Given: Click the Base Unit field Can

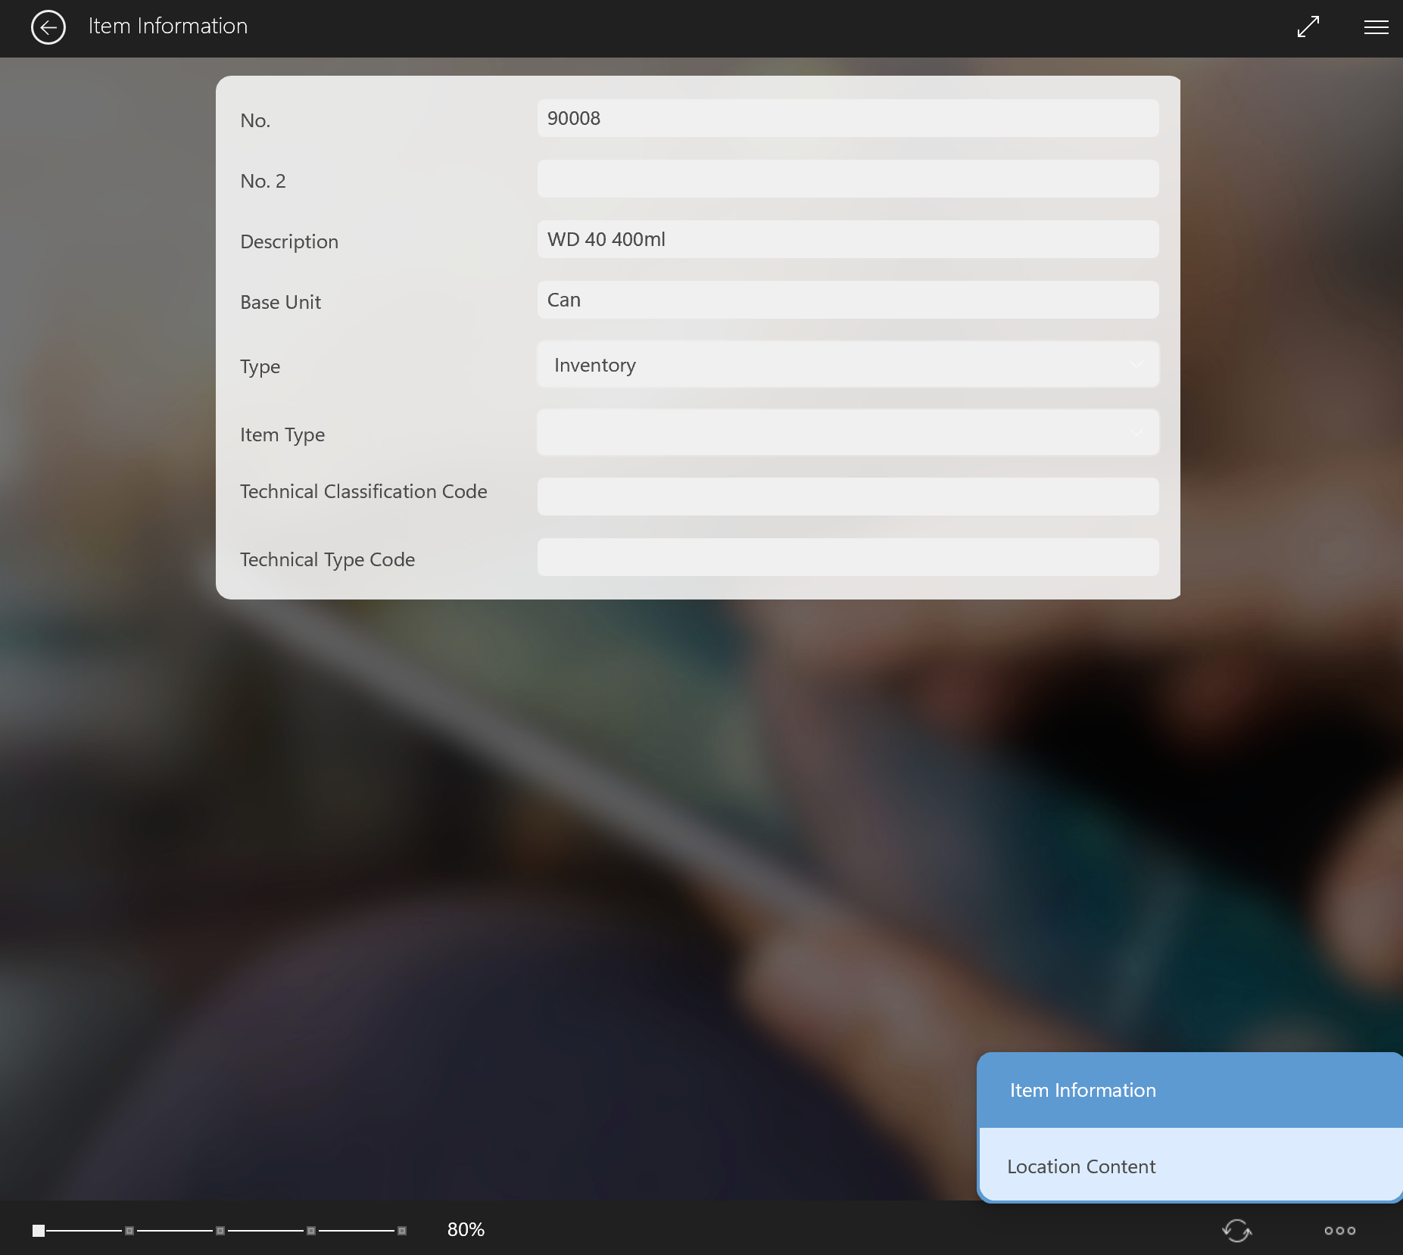Looking at the screenshot, I should [x=848, y=300].
